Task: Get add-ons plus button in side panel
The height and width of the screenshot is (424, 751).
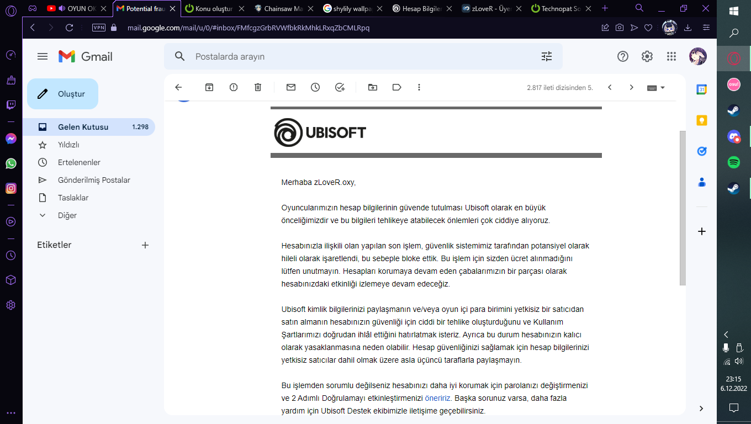Action: [702, 231]
